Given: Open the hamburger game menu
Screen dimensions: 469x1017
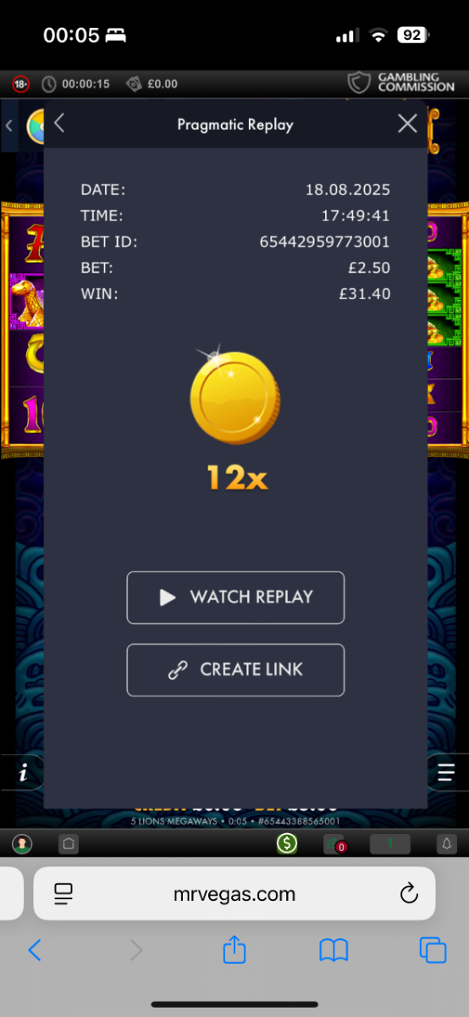Looking at the screenshot, I should pos(446,772).
